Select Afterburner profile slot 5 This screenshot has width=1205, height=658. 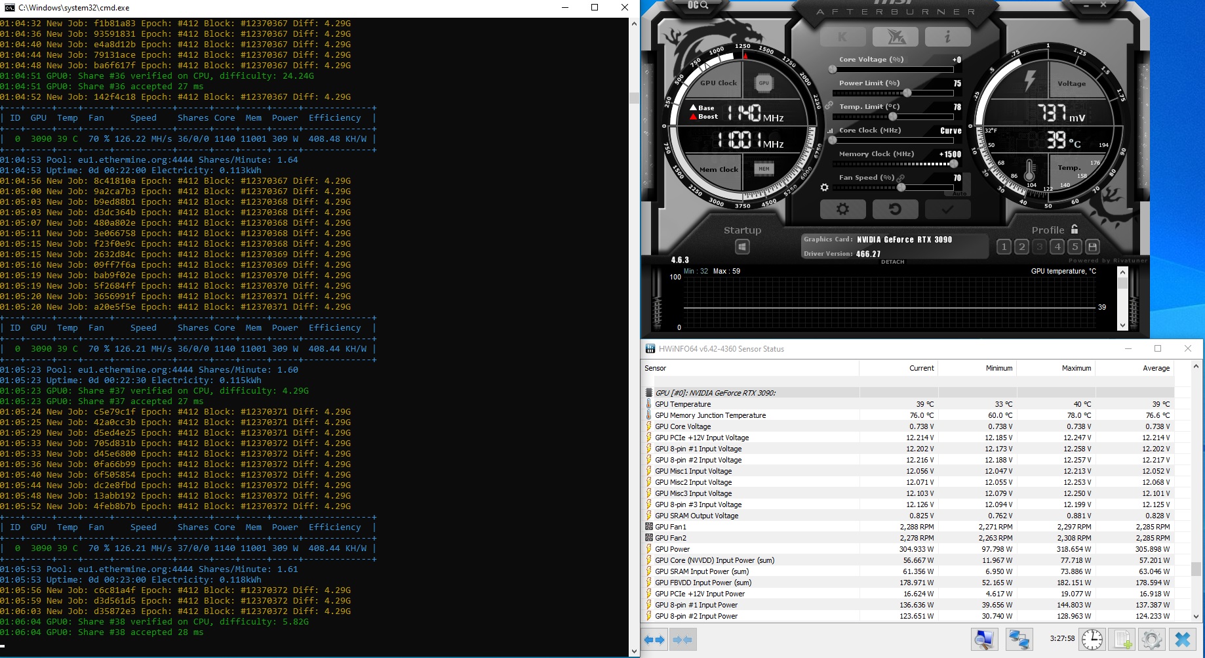tap(1075, 247)
